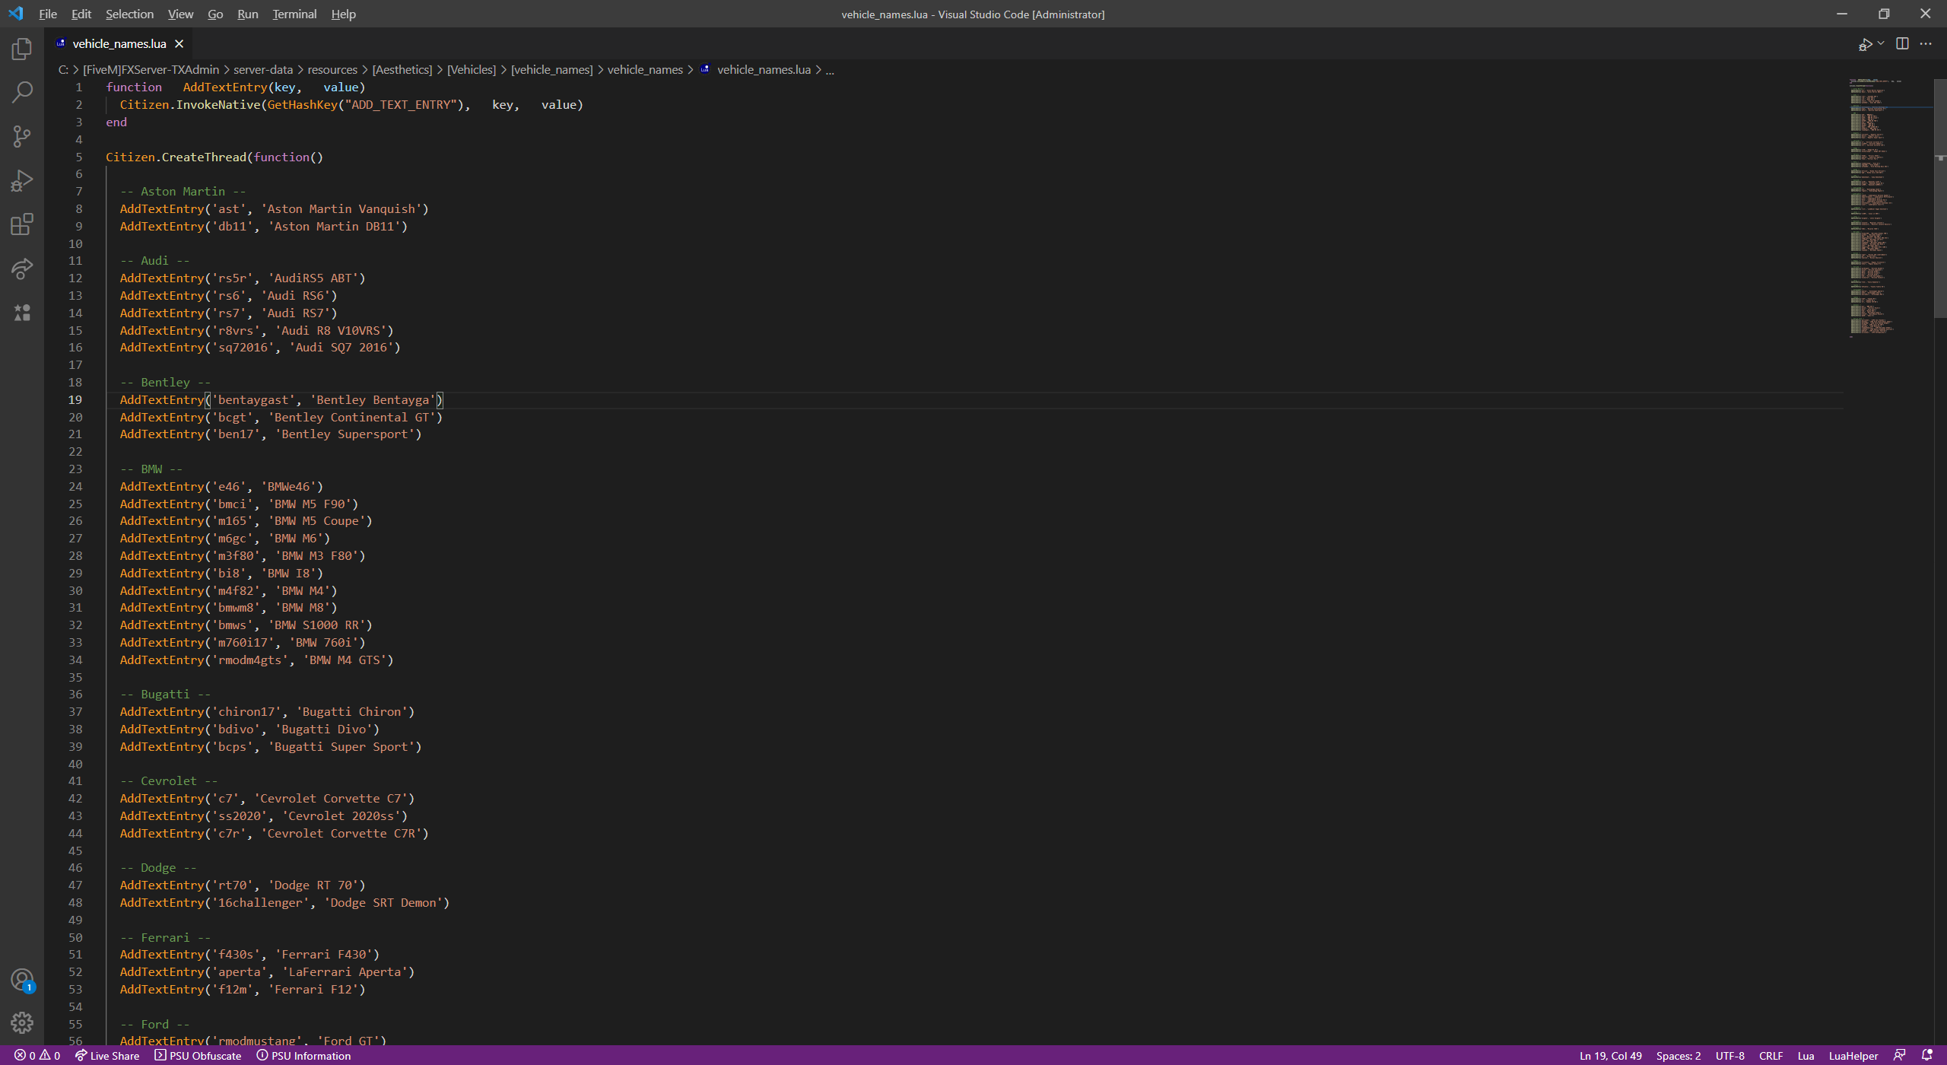The width and height of the screenshot is (1947, 1065).
Task: Place cursor on Citizen.CreateThread line
Action: point(214,157)
